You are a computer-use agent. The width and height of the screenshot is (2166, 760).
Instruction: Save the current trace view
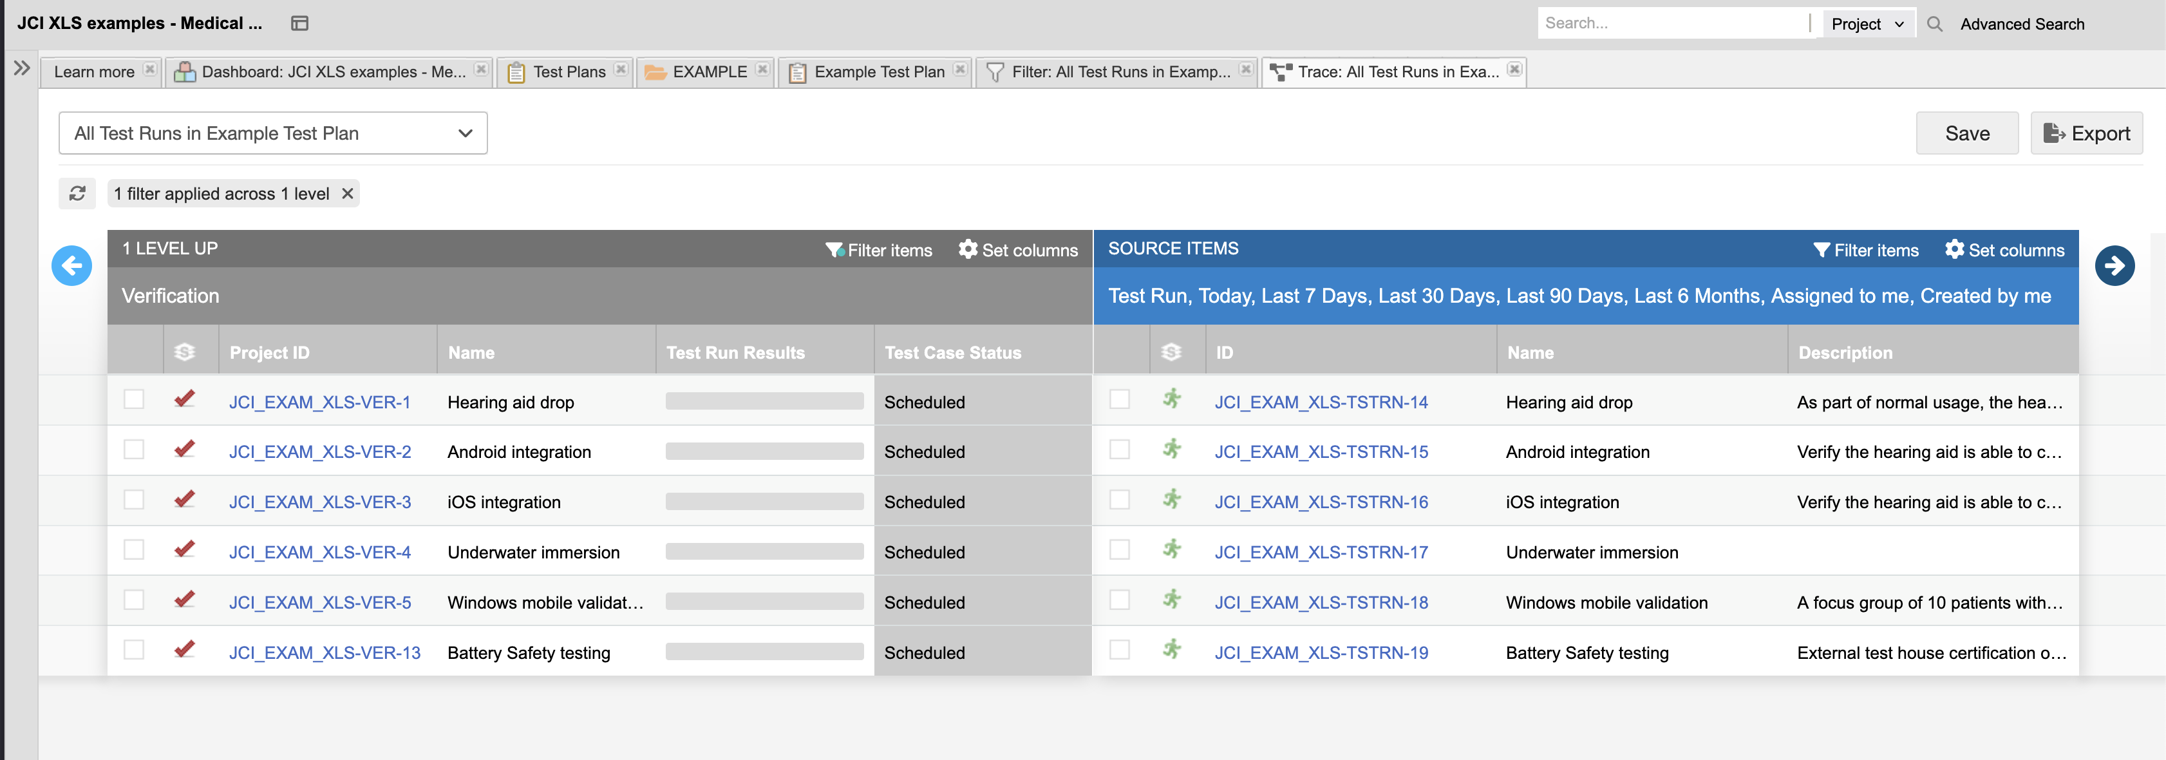click(x=1967, y=133)
